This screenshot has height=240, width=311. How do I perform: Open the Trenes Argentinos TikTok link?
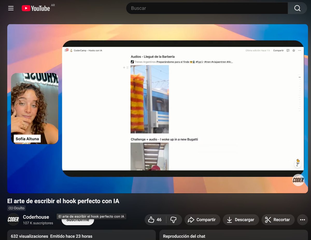(x=182, y=62)
